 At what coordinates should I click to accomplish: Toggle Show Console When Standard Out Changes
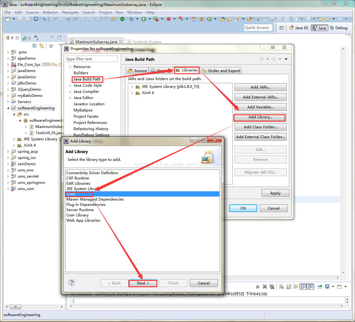pyautogui.click(x=303, y=287)
